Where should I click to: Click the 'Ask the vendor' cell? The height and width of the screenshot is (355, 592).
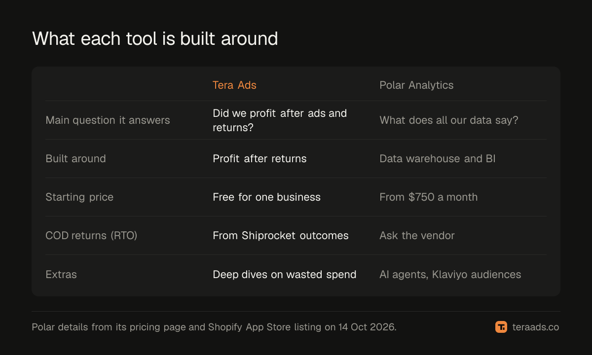click(417, 236)
